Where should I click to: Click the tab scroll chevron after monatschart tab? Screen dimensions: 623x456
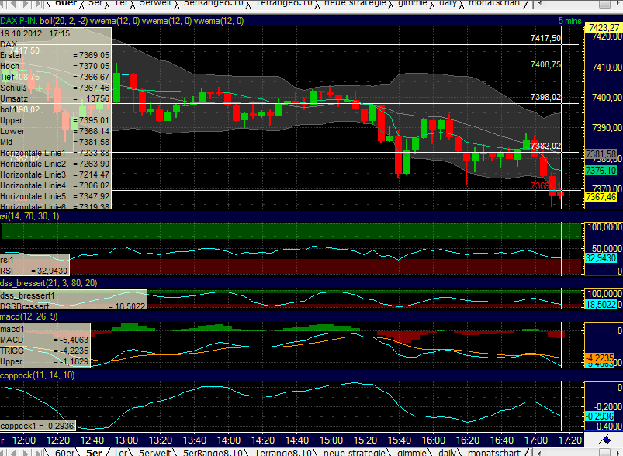pyautogui.click(x=538, y=453)
